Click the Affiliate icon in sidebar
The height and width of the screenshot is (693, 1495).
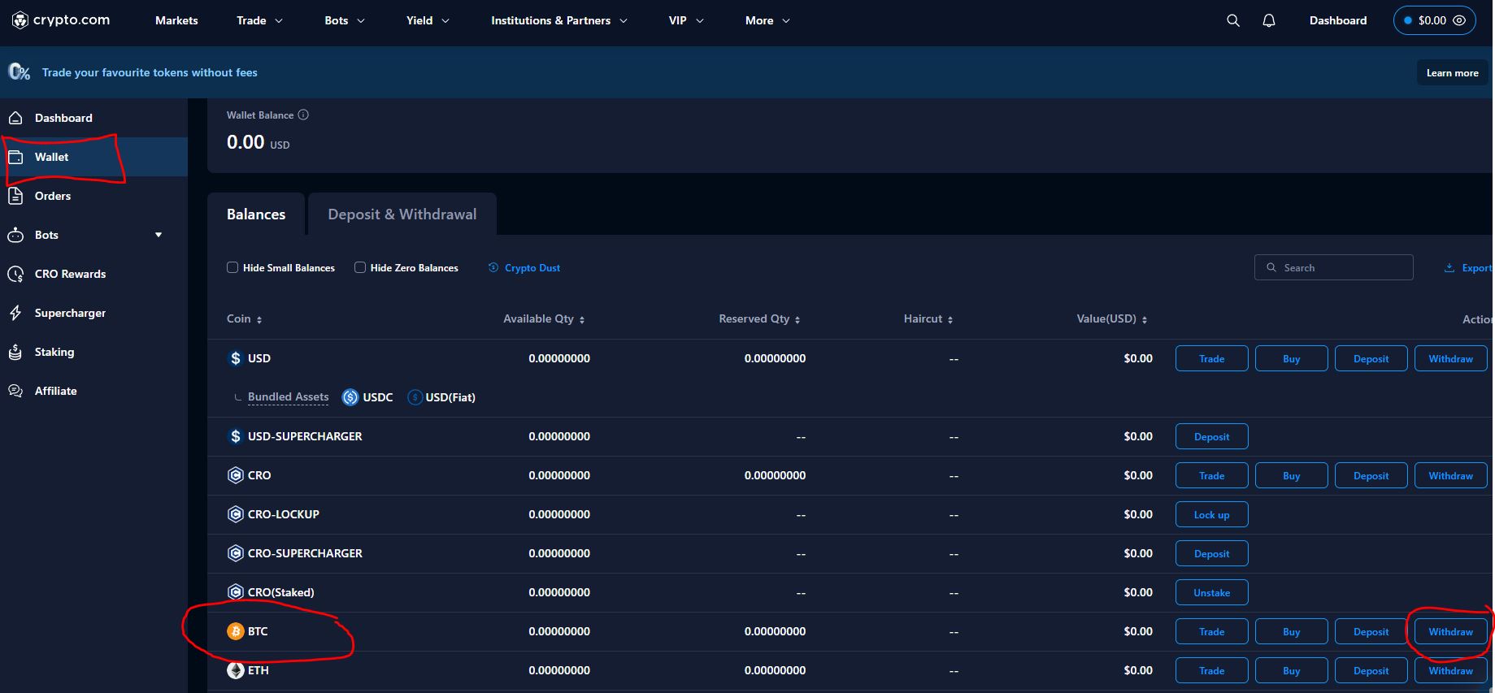(15, 391)
